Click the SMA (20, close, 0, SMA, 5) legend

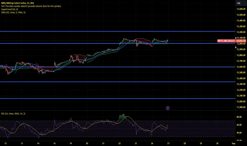(x=13, y=12)
